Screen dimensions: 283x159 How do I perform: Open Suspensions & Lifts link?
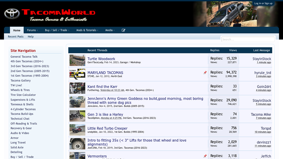pyautogui.click(x=23, y=100)
